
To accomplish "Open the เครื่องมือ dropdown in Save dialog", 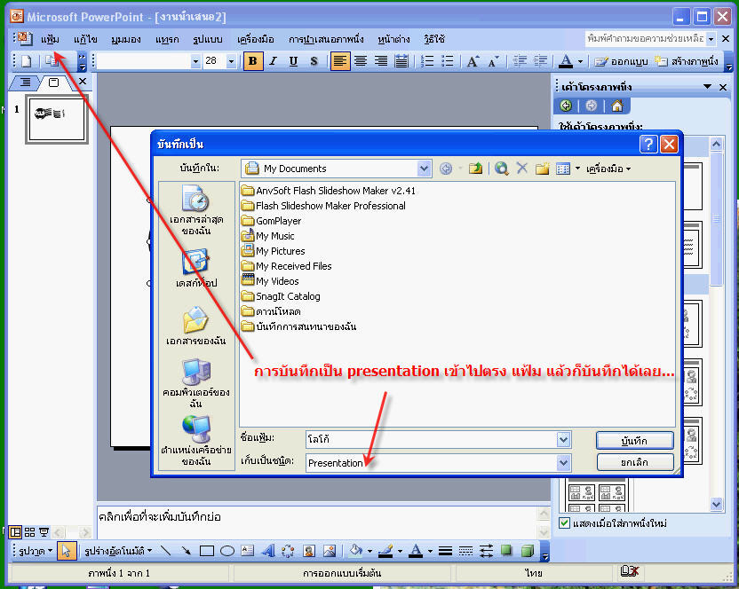I will (608, 169).
